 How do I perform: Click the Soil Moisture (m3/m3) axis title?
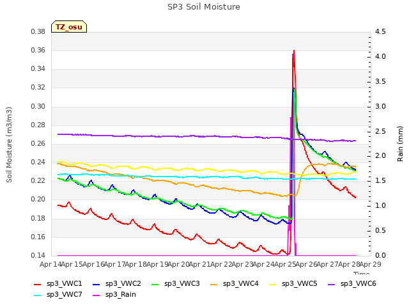(x=9, y=145)
